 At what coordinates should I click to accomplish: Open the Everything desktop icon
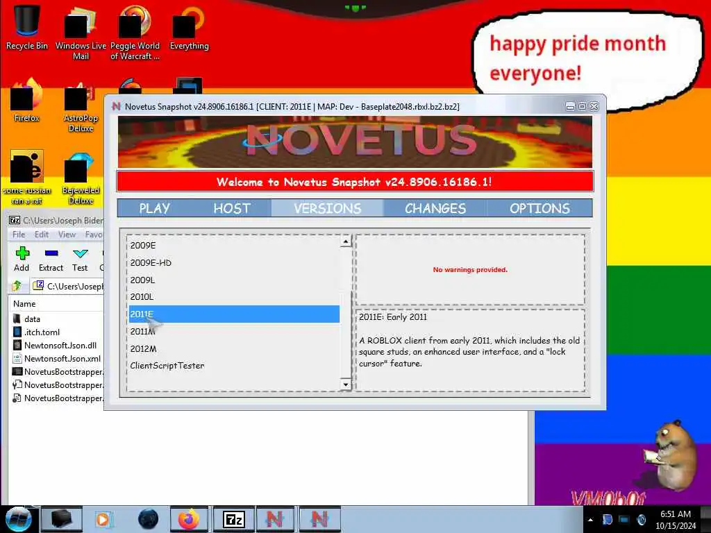(x=189, y=28)
